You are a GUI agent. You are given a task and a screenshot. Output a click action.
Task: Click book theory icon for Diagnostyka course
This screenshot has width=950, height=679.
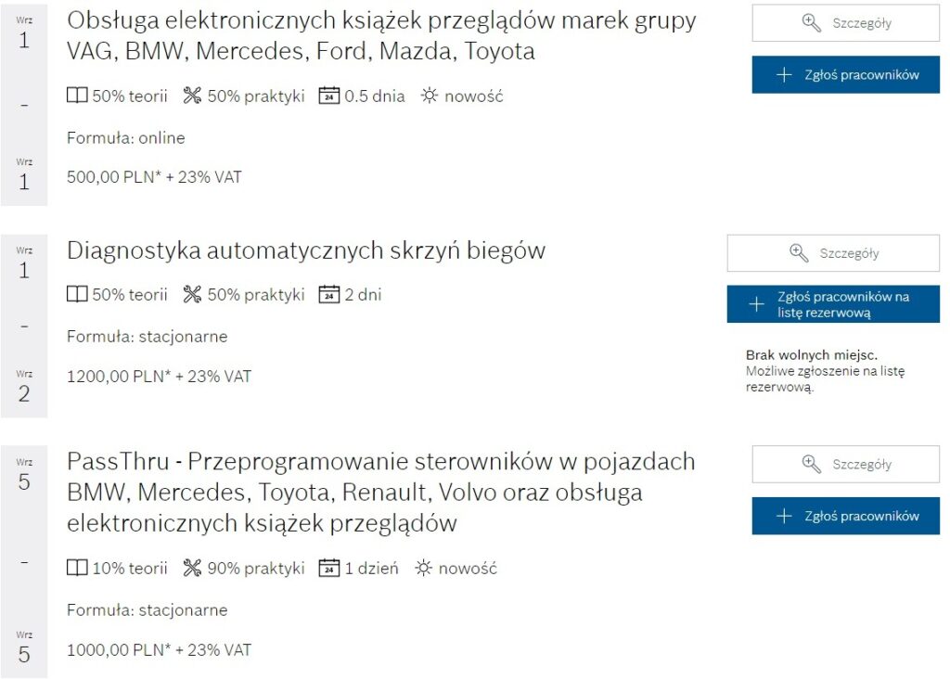(77, 295)
